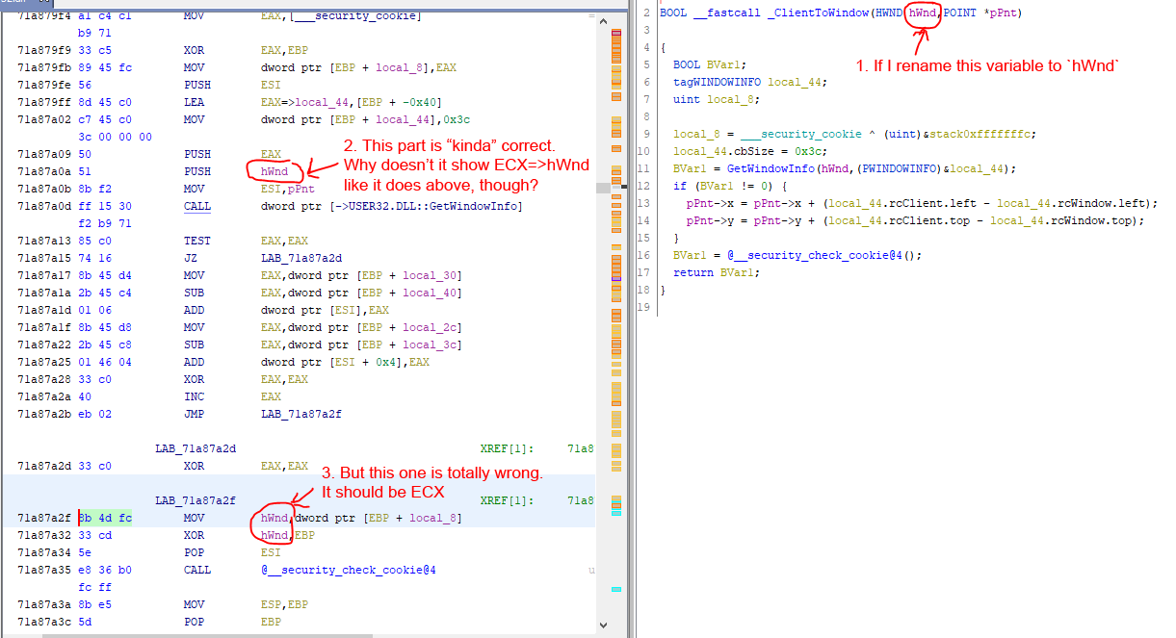Click the red marker atop the overview margin
Viewport: 1176px width, 638px height.
coord(617,34)
